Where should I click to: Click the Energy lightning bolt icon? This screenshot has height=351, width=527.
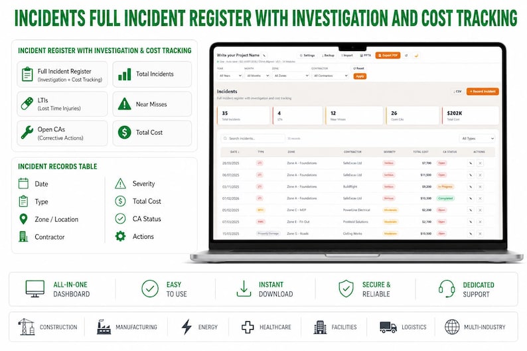(187, 327)
